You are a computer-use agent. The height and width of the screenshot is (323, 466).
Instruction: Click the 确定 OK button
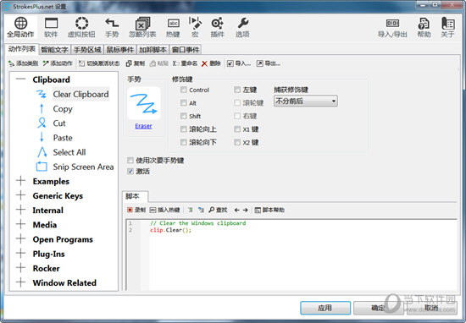tap(379, 308)
